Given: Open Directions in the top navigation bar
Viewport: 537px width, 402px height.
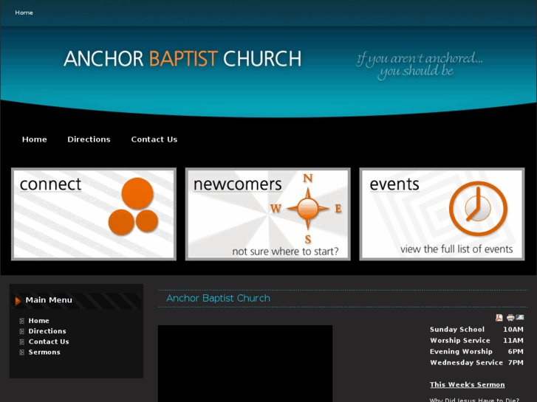Looking at the screenshot, I should coord(89,139).
